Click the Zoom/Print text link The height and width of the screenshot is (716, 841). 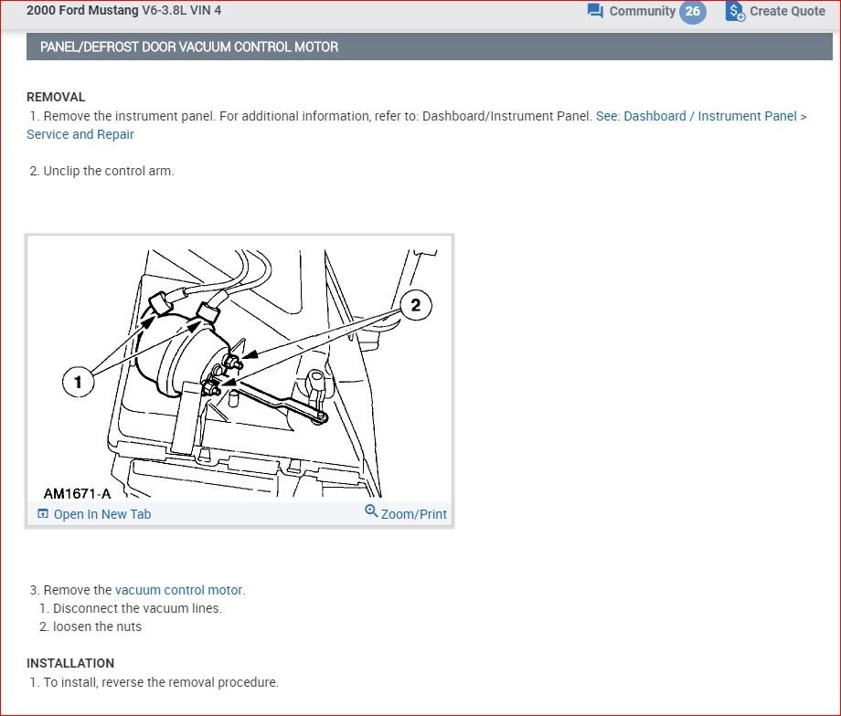pos(413,514)
